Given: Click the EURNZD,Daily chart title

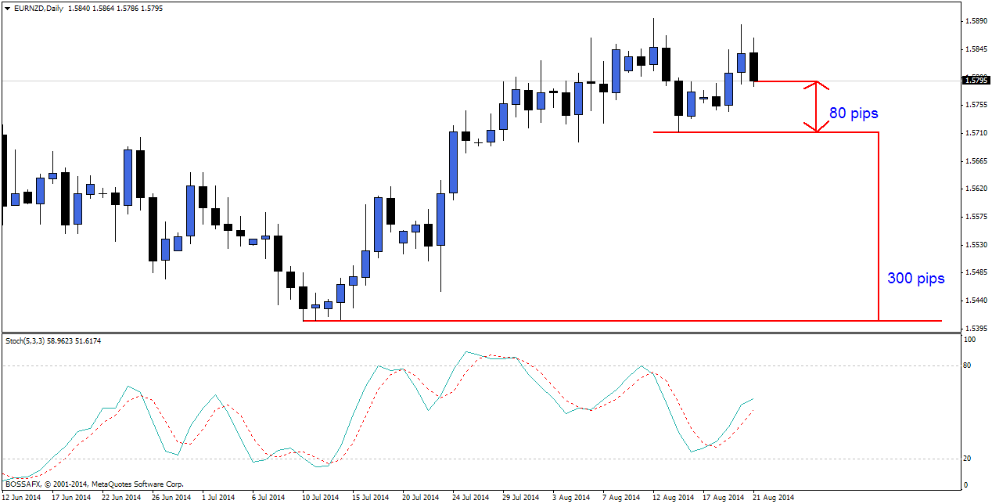Looking at the screenshot, I should pyautogui.click(x=38, y=9).
